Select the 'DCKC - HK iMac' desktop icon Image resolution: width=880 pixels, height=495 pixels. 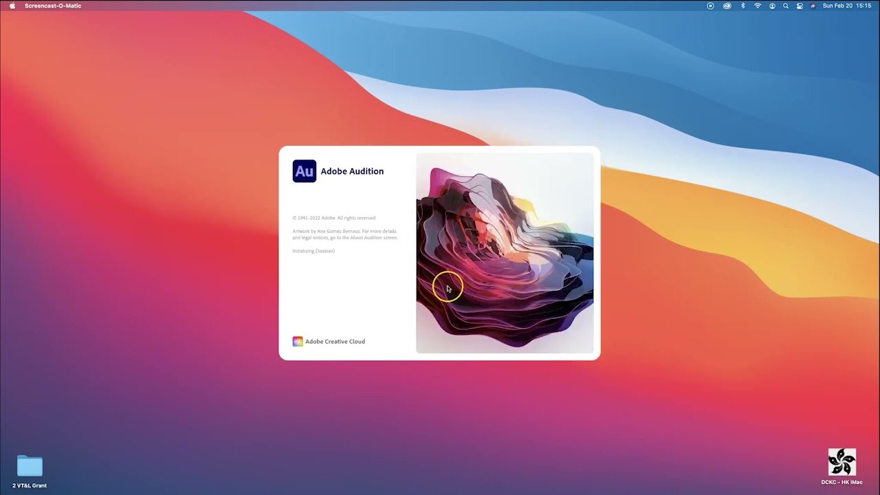click(x=841, y=467)
